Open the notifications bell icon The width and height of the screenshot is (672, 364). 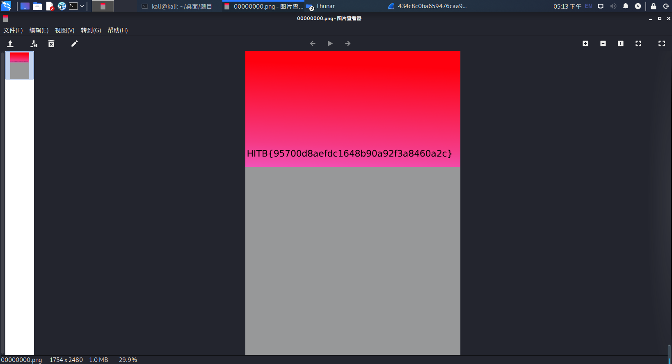click(x=626, y=6)
